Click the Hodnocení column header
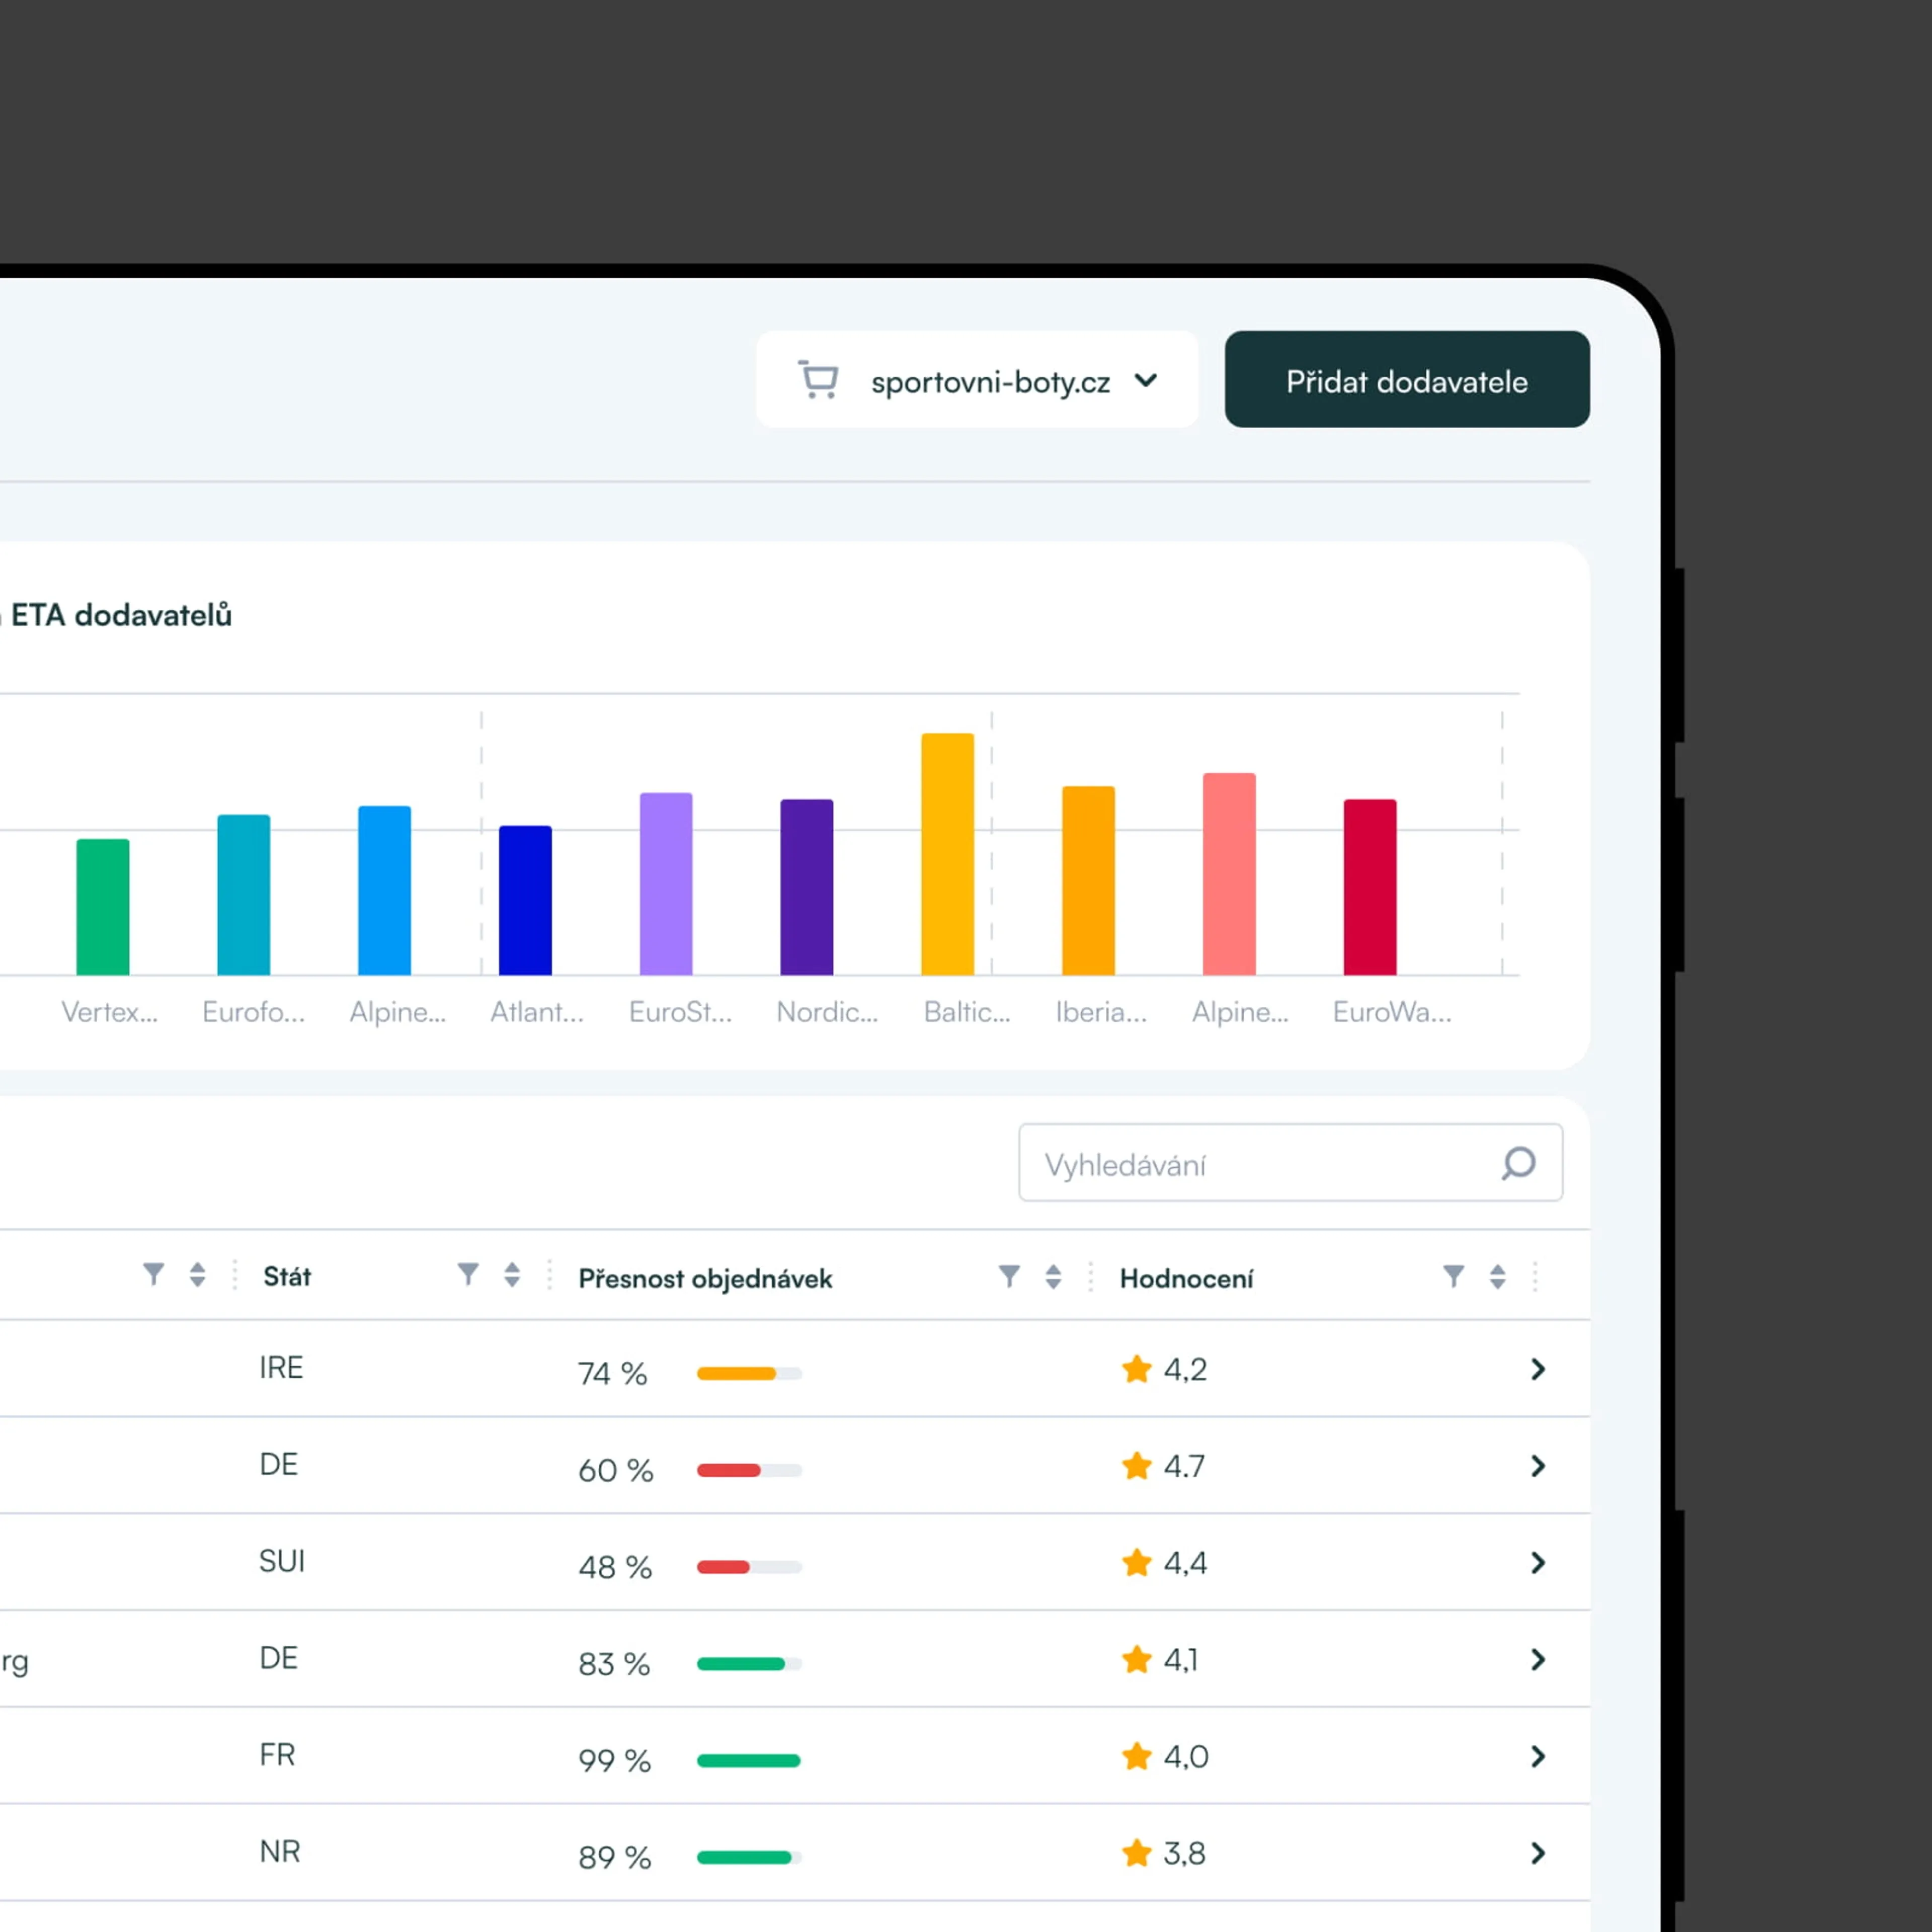Viewport: 1932px width, 1932px height. point(1186,1278)
